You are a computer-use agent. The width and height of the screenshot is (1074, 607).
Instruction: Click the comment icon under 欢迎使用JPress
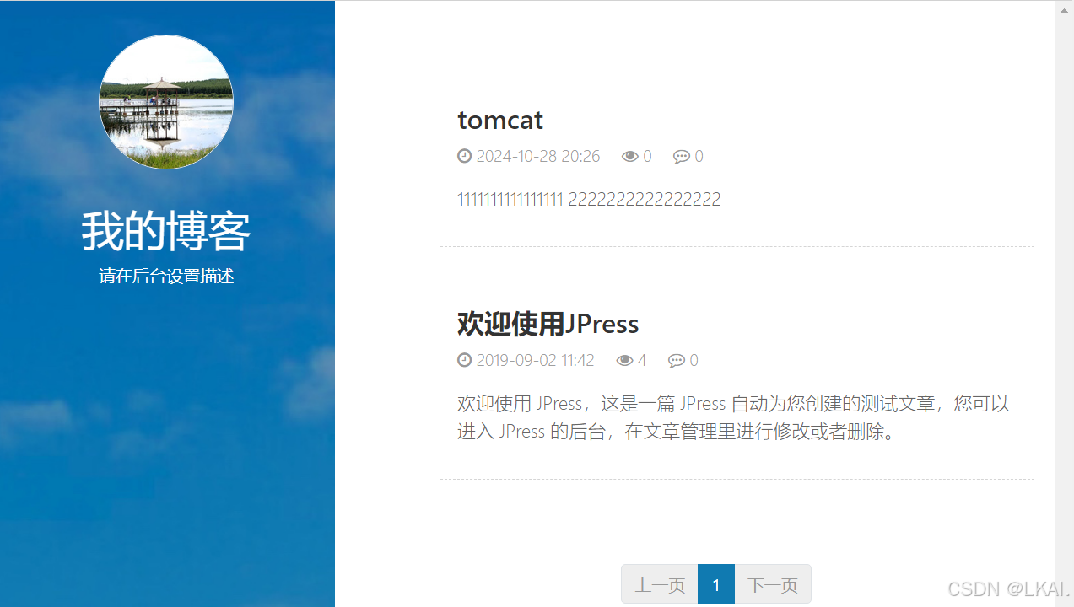[x=675, y=360]
